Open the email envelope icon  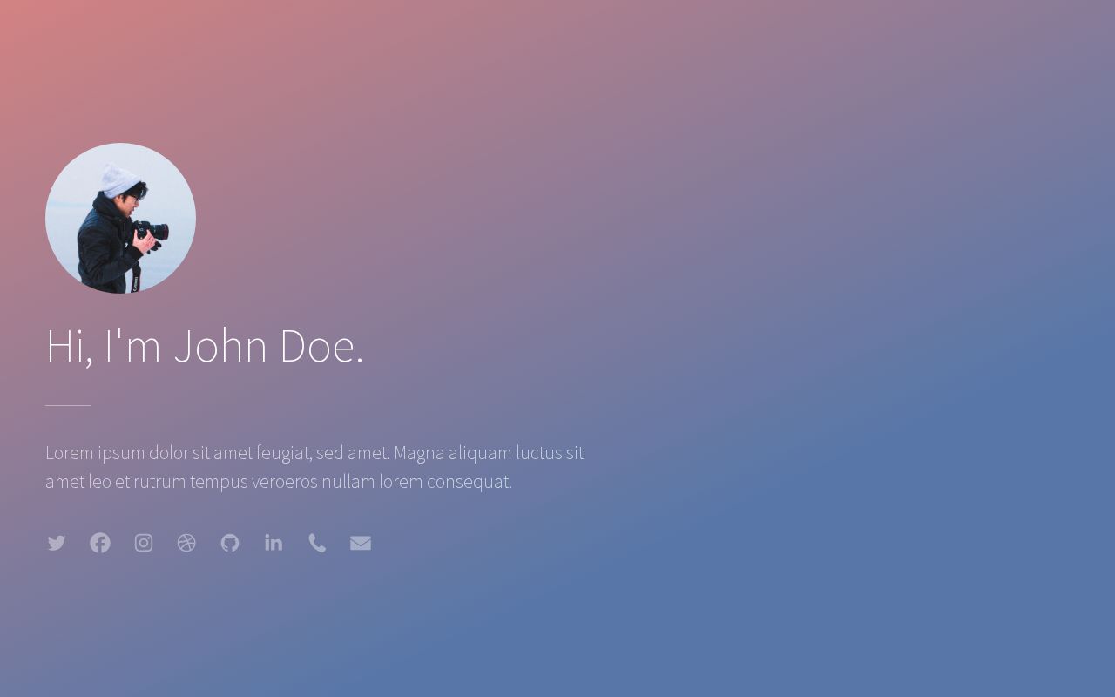point(361,544)
